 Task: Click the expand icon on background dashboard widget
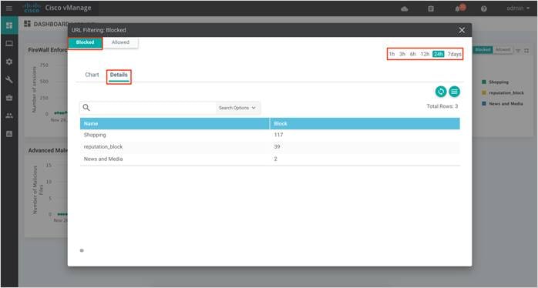[x=526, y=50]
